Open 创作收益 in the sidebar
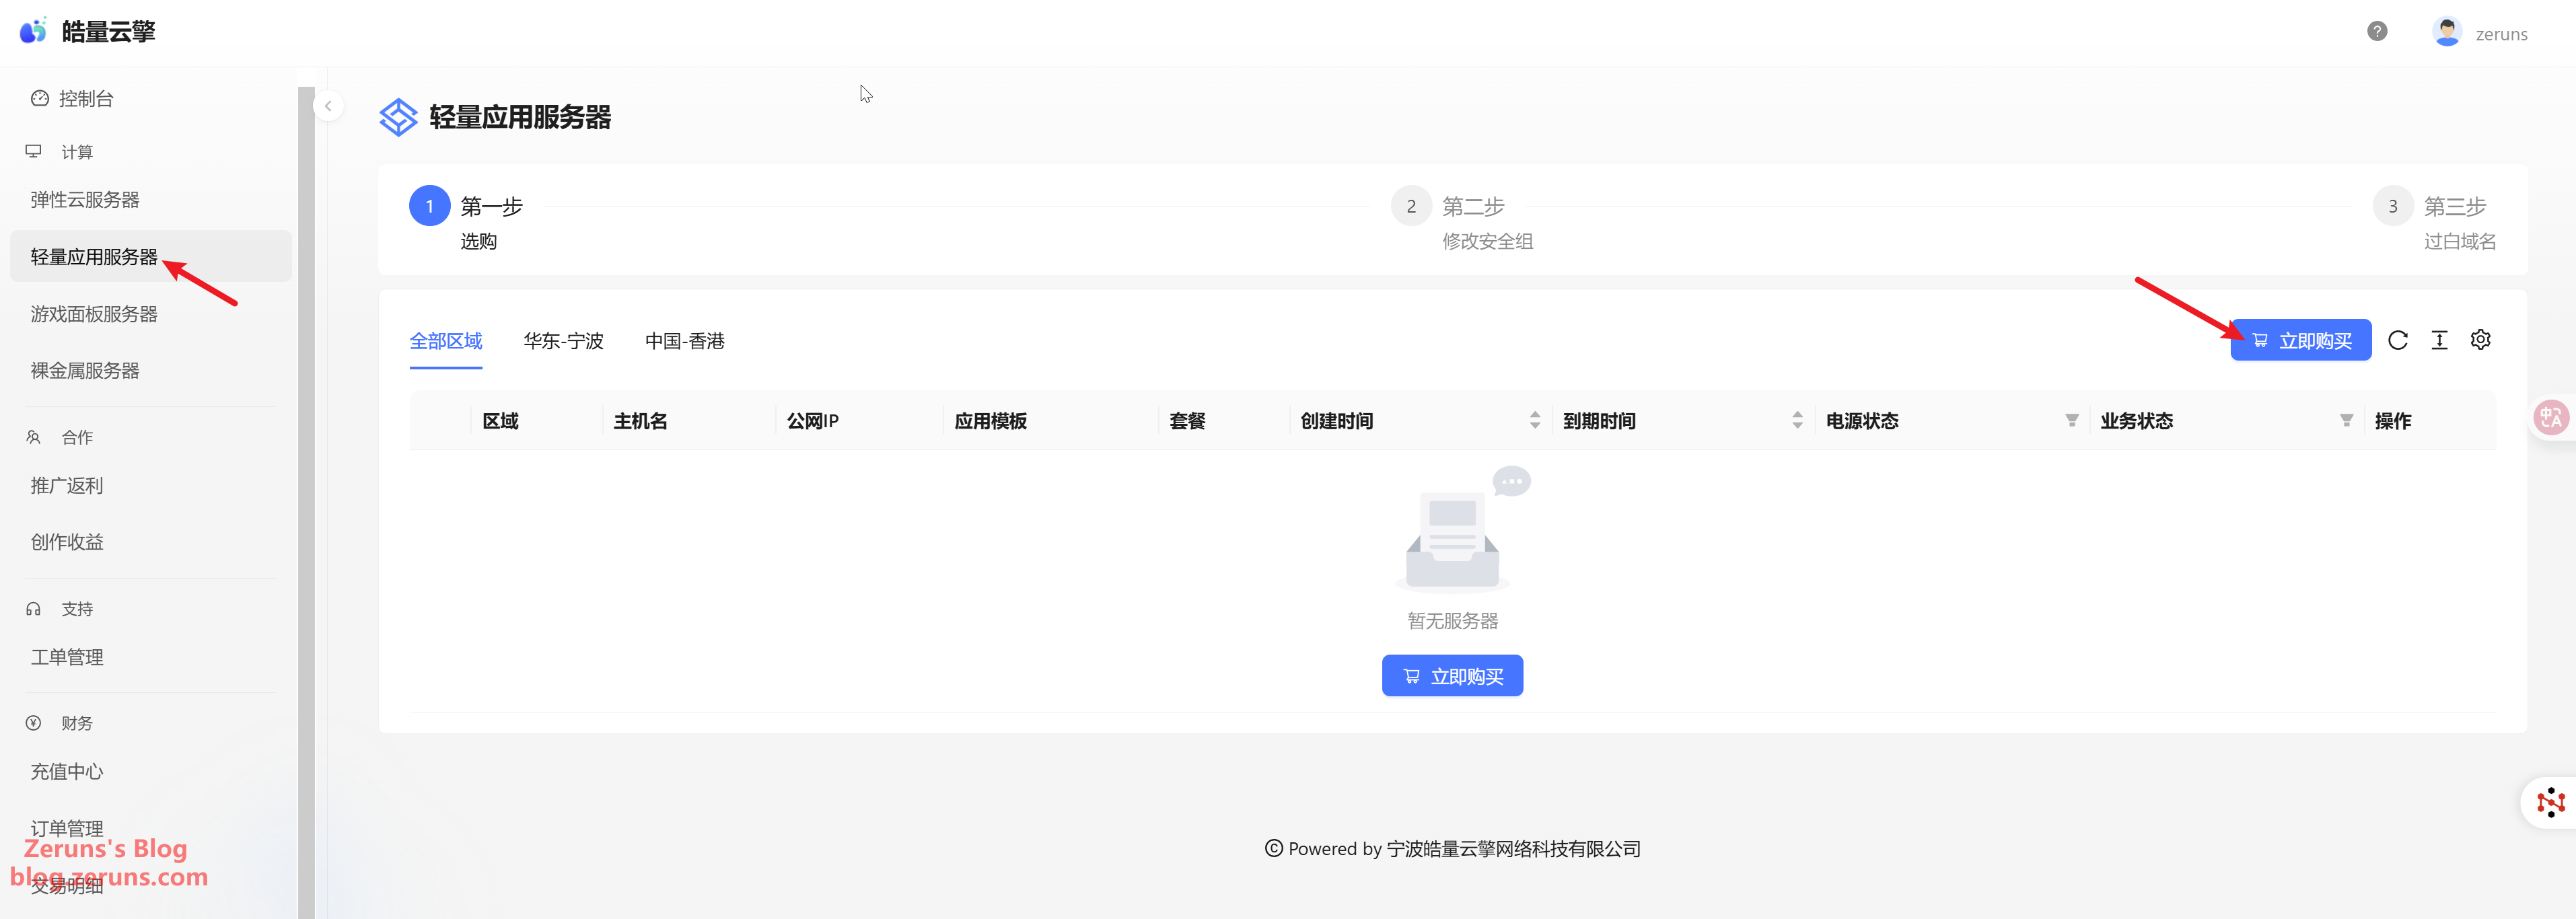Image resolution: width=2576 pixels, height=919 pixels. (150, 541)
